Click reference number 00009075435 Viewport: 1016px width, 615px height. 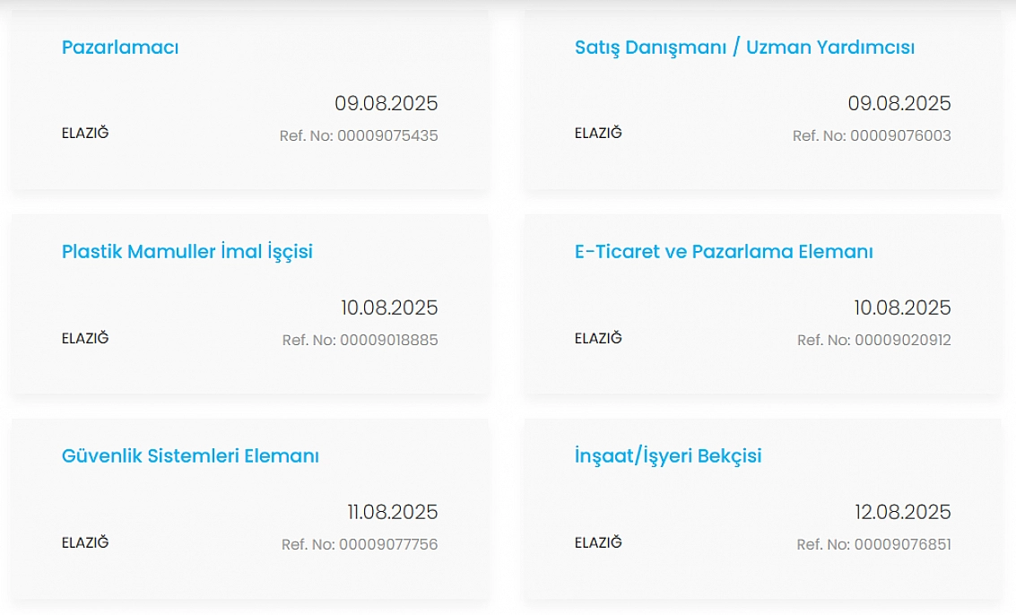point(359,136)
